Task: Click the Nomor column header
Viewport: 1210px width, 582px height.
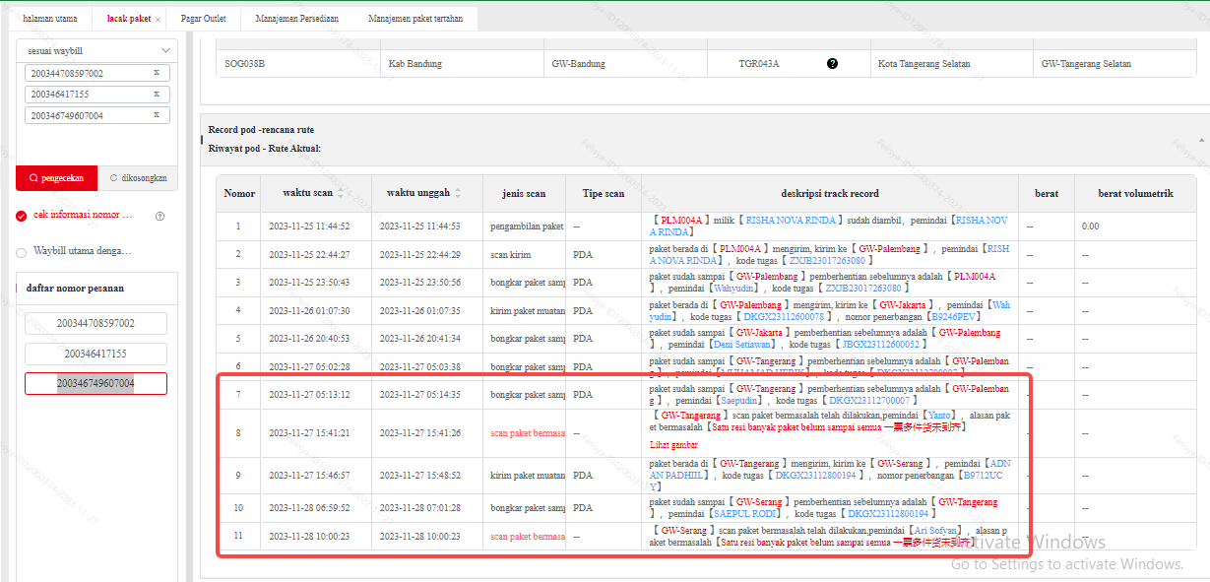Action: tap(239, 194)
